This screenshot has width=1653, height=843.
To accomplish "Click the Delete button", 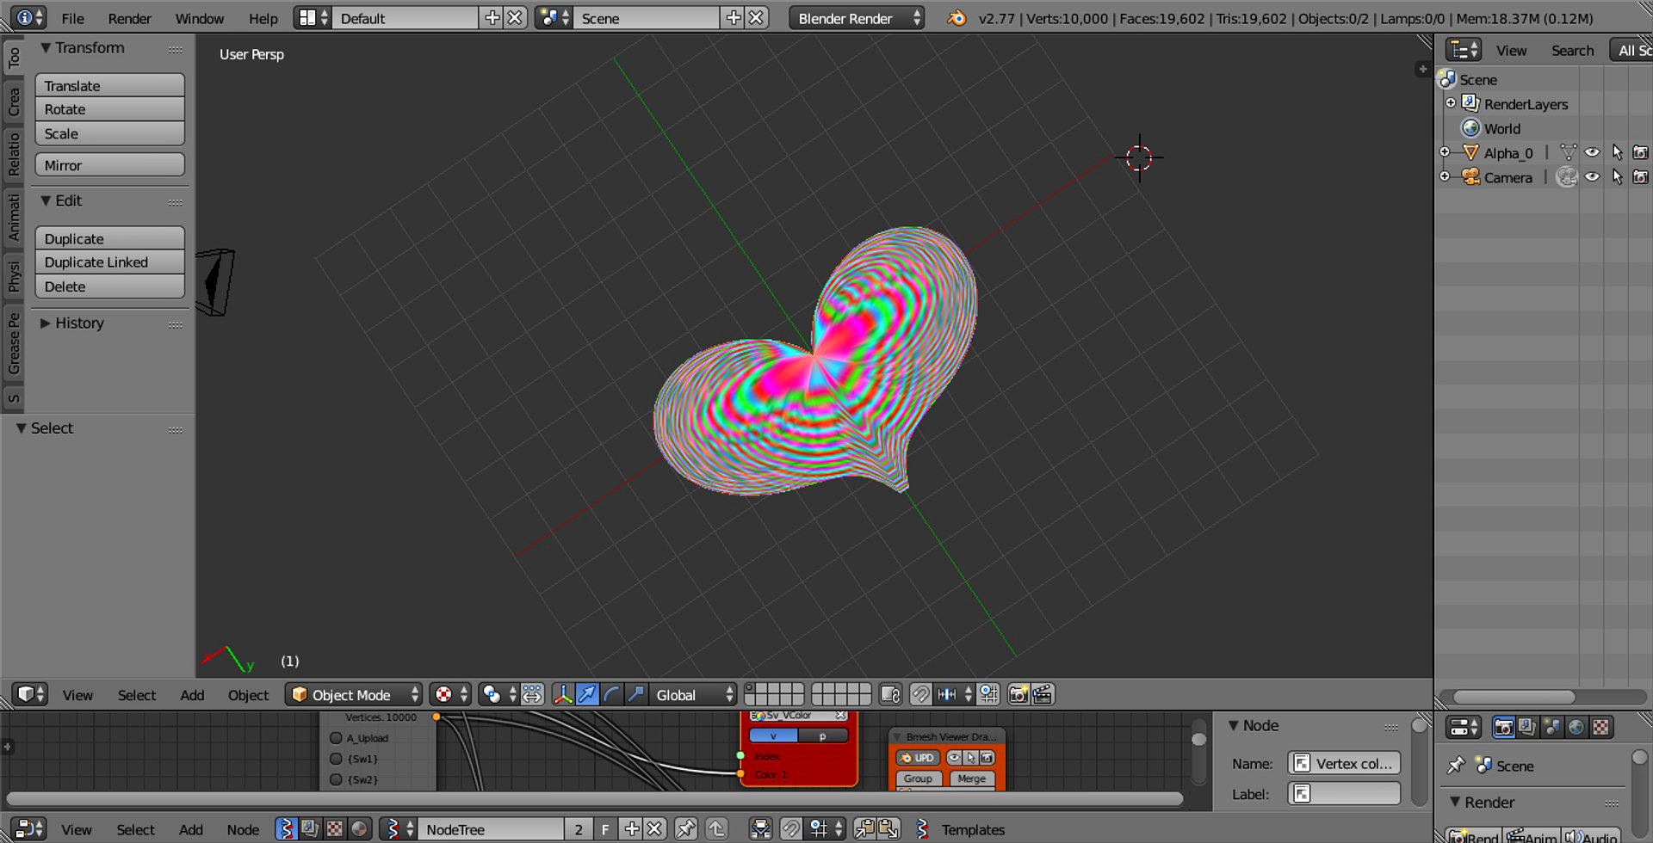I will [109, 286].
